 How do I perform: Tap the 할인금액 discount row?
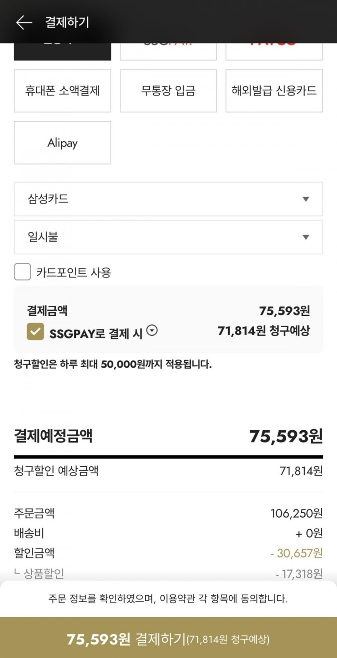pyautogui.click(x=168, y=553)
